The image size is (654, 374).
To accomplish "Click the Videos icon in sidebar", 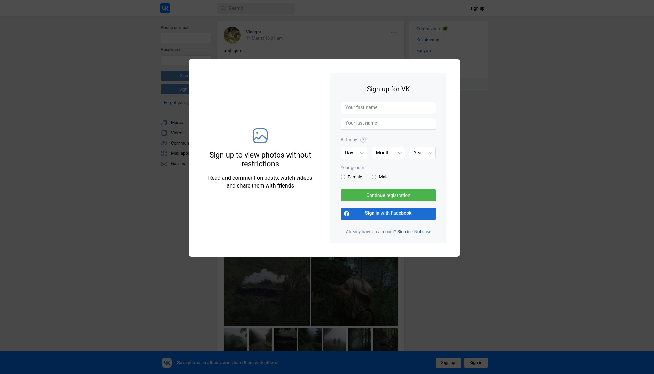I will coord(164,133).
